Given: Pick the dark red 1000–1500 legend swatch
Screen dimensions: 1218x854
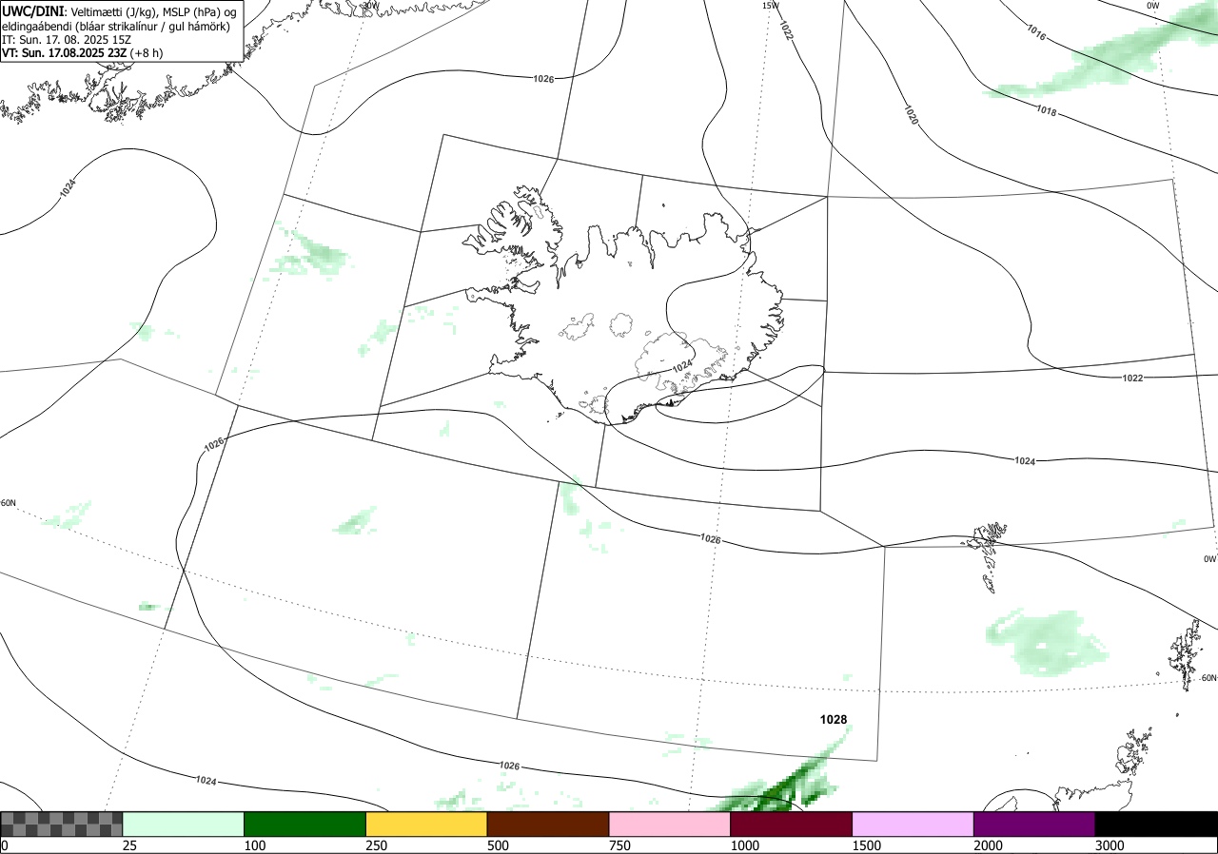Looking at the screenshot, I should (792, 824).
